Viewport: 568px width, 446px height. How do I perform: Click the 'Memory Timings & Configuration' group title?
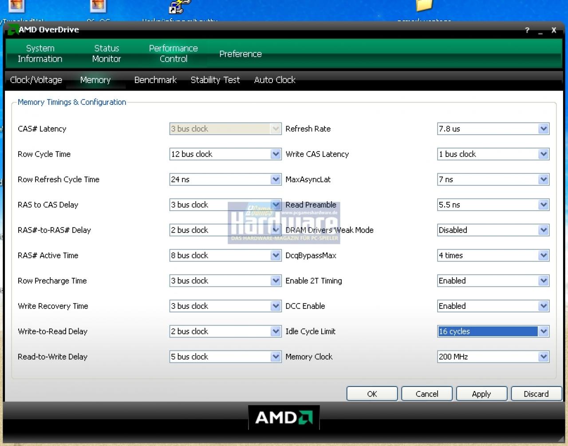[72, 102]
